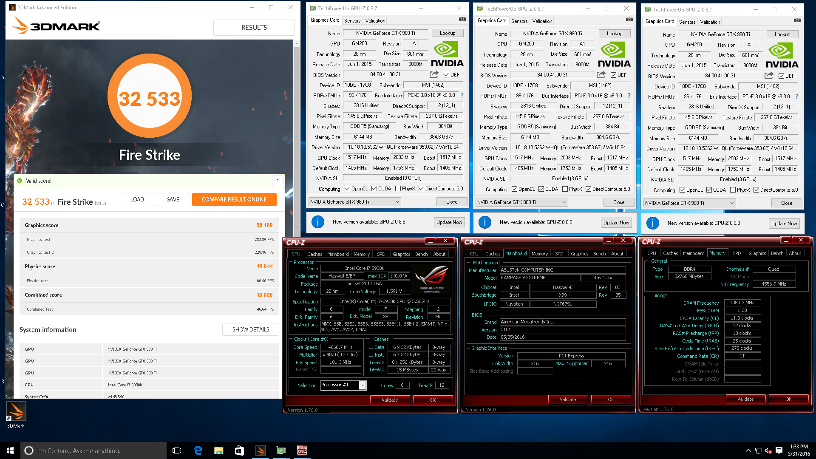Open File Explorer from taskbar

pos(219,450)
